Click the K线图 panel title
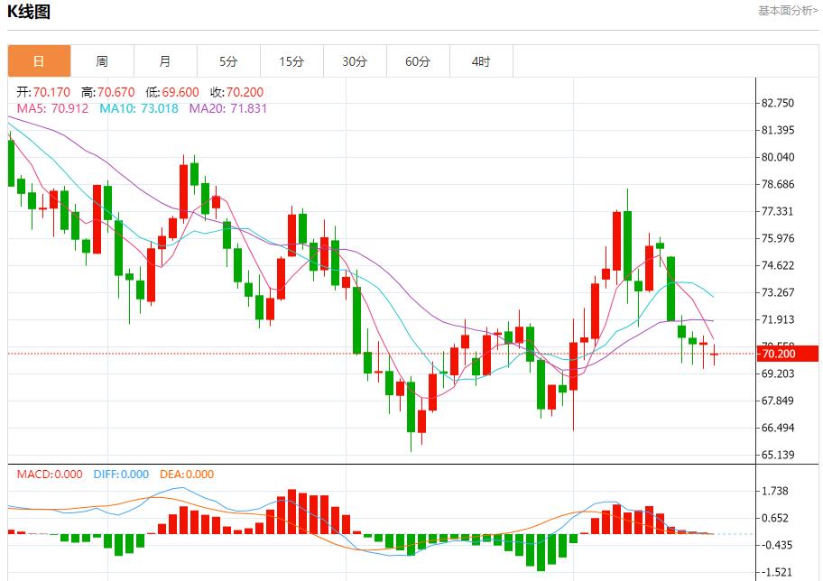This screenshot has width=823, height=581. pos(29,12)
